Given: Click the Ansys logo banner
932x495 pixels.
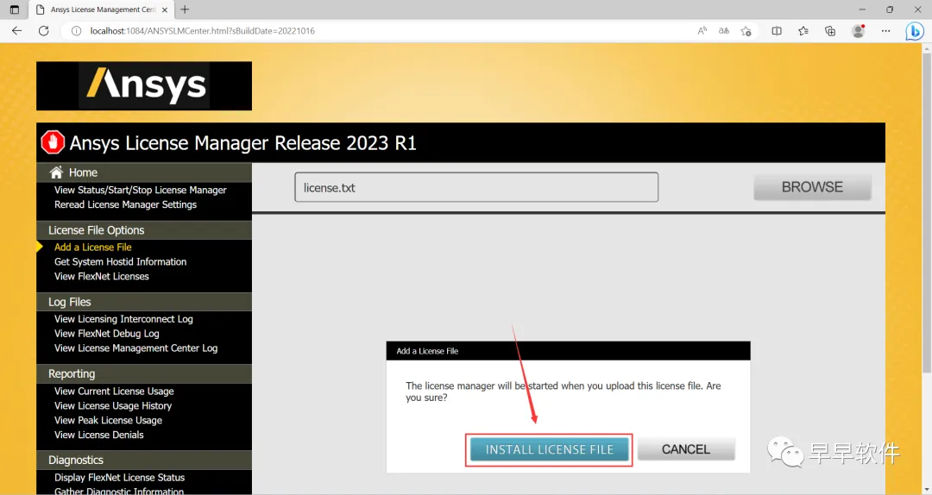Looking at the screenshot, I should point(144,85).
